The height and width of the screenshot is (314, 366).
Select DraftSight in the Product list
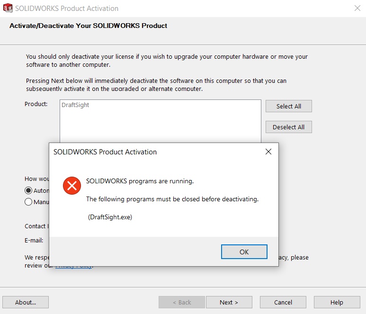click(x=75, y=105)
